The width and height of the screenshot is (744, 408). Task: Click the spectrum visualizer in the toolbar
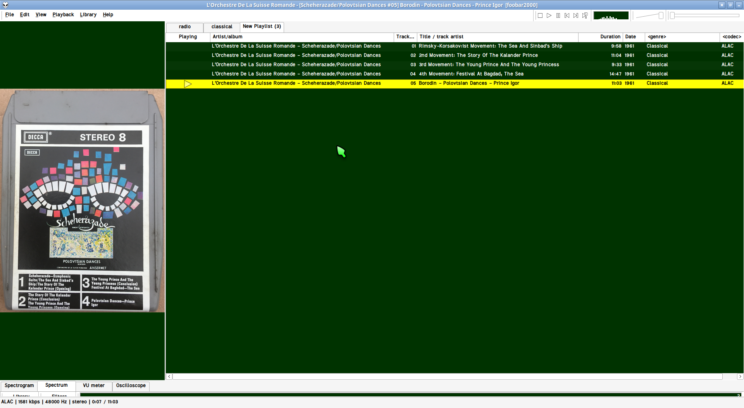click(611, 15)
